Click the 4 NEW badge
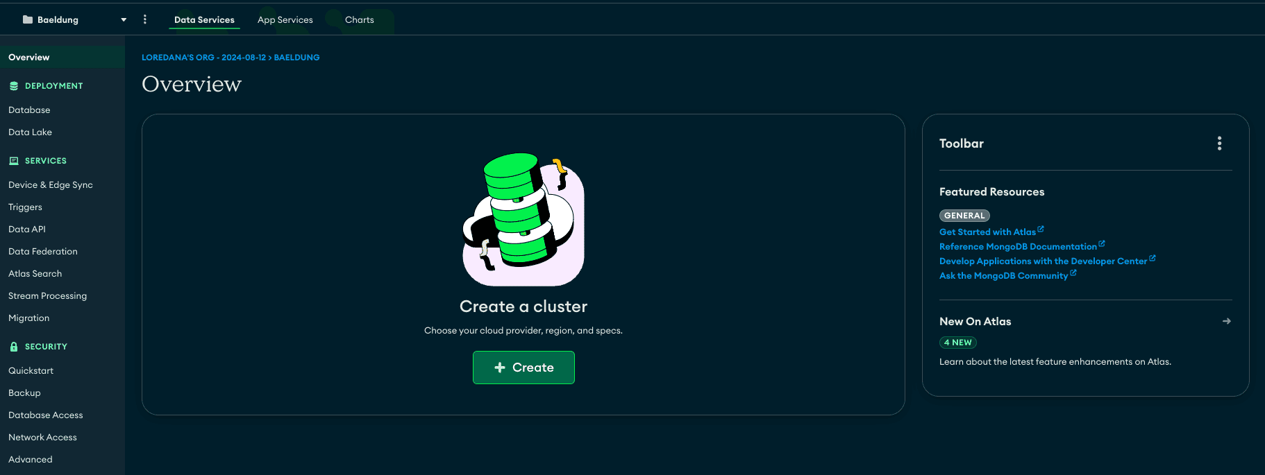 tap(958, 343)
